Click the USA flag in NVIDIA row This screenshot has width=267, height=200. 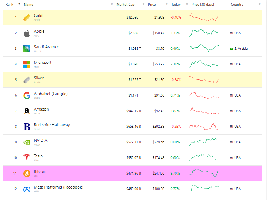232,142
